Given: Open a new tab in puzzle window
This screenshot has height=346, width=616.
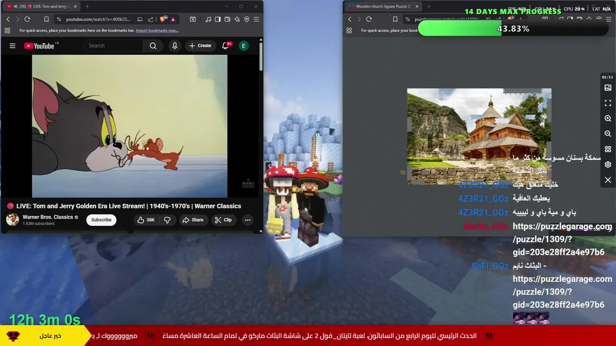Looking at the screenshot, I should pyautogui.click(x=429, y=6).
